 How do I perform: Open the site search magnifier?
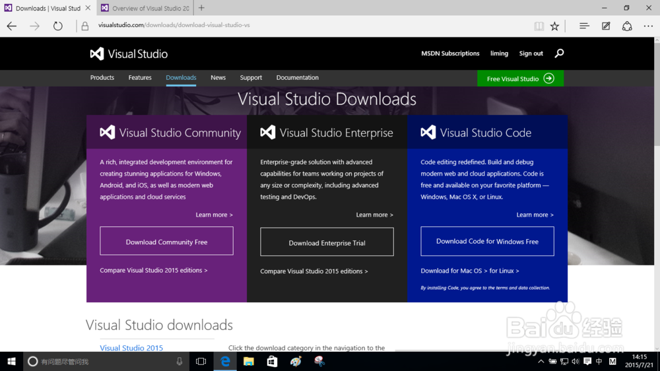point(559,53)
